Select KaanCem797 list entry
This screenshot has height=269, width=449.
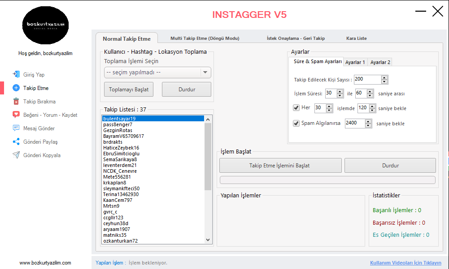click(153, 200)
